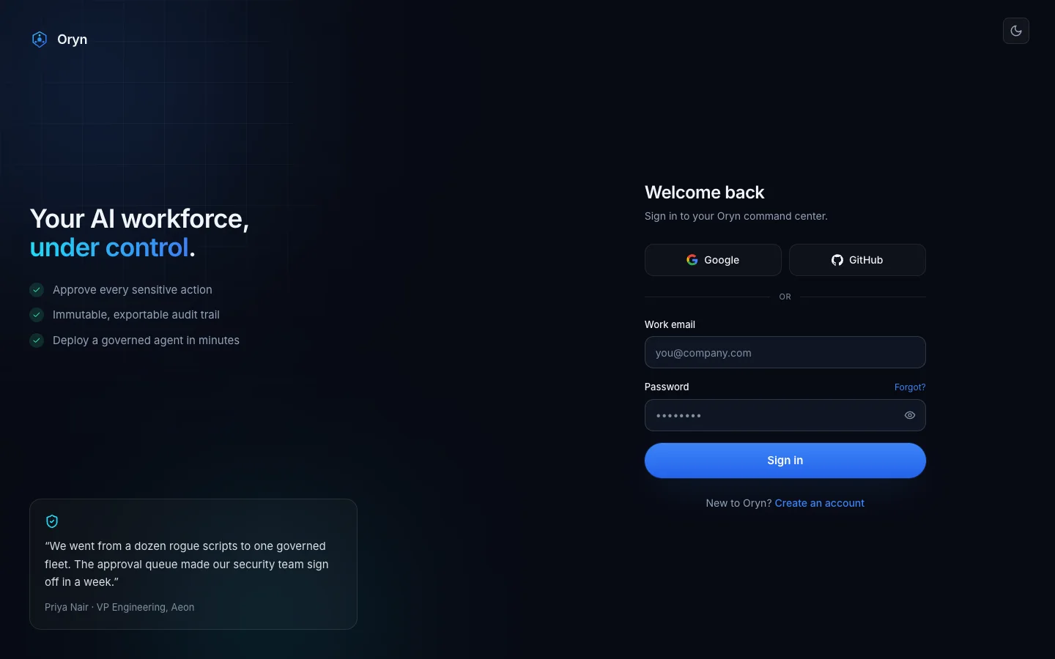
Task: Show password using the eye icon
Action: pyautogui.click(x=910, y=415)
